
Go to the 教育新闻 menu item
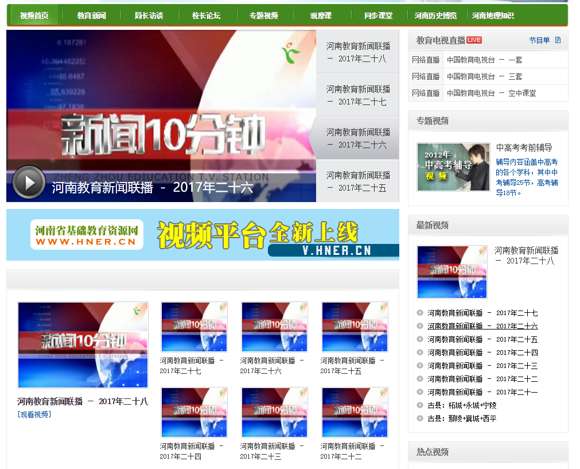point(92,15)
